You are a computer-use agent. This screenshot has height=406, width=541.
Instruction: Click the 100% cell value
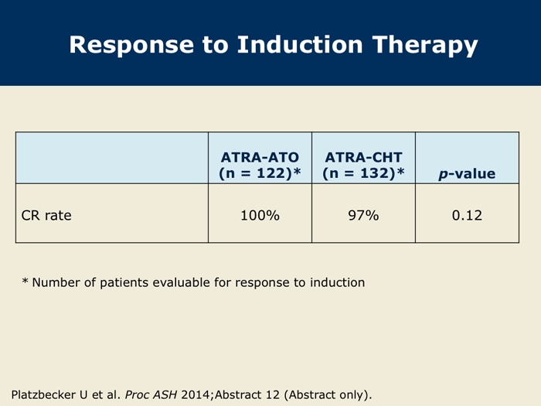point(260,216)
